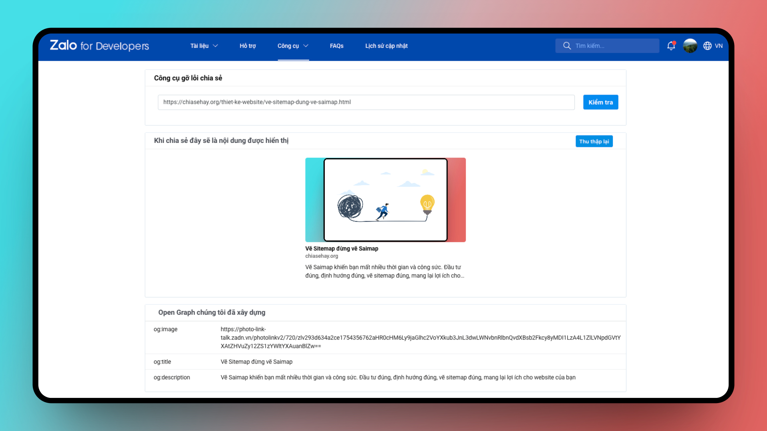Click the globe language icon

coord(707,46)
